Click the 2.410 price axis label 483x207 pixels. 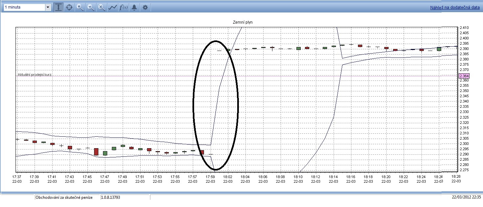465,28
